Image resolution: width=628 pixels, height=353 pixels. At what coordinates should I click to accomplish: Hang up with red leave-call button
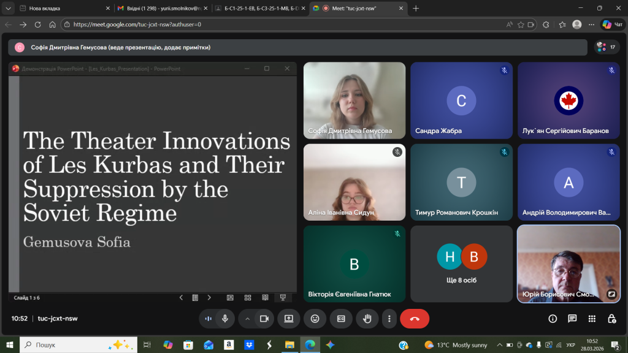[415, 319]
